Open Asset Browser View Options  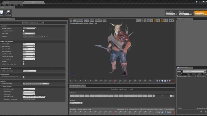click(x=202, y=108)
